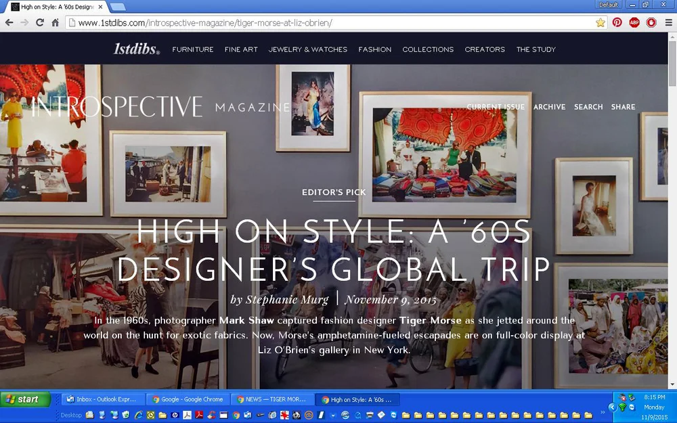Viewport: 677px width, 423px height.
Task: Go to browser home icon
Action: (x=56, y=22)
